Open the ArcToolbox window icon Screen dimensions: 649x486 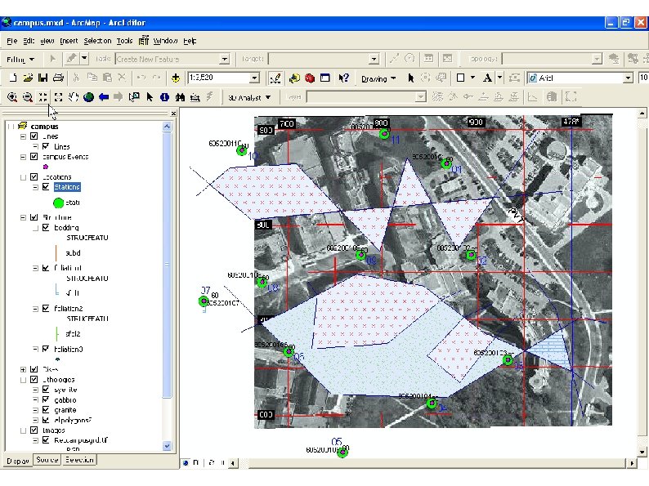310,78
